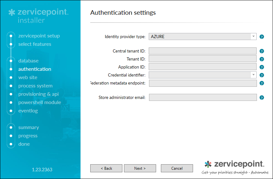Focus the Central tenant ID field
273x179 pixels.
(x=202, y=51)
